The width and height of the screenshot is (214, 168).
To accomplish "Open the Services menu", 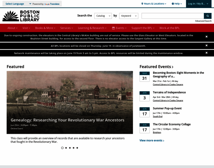I will pyautogui.click(x=67, y=28).
